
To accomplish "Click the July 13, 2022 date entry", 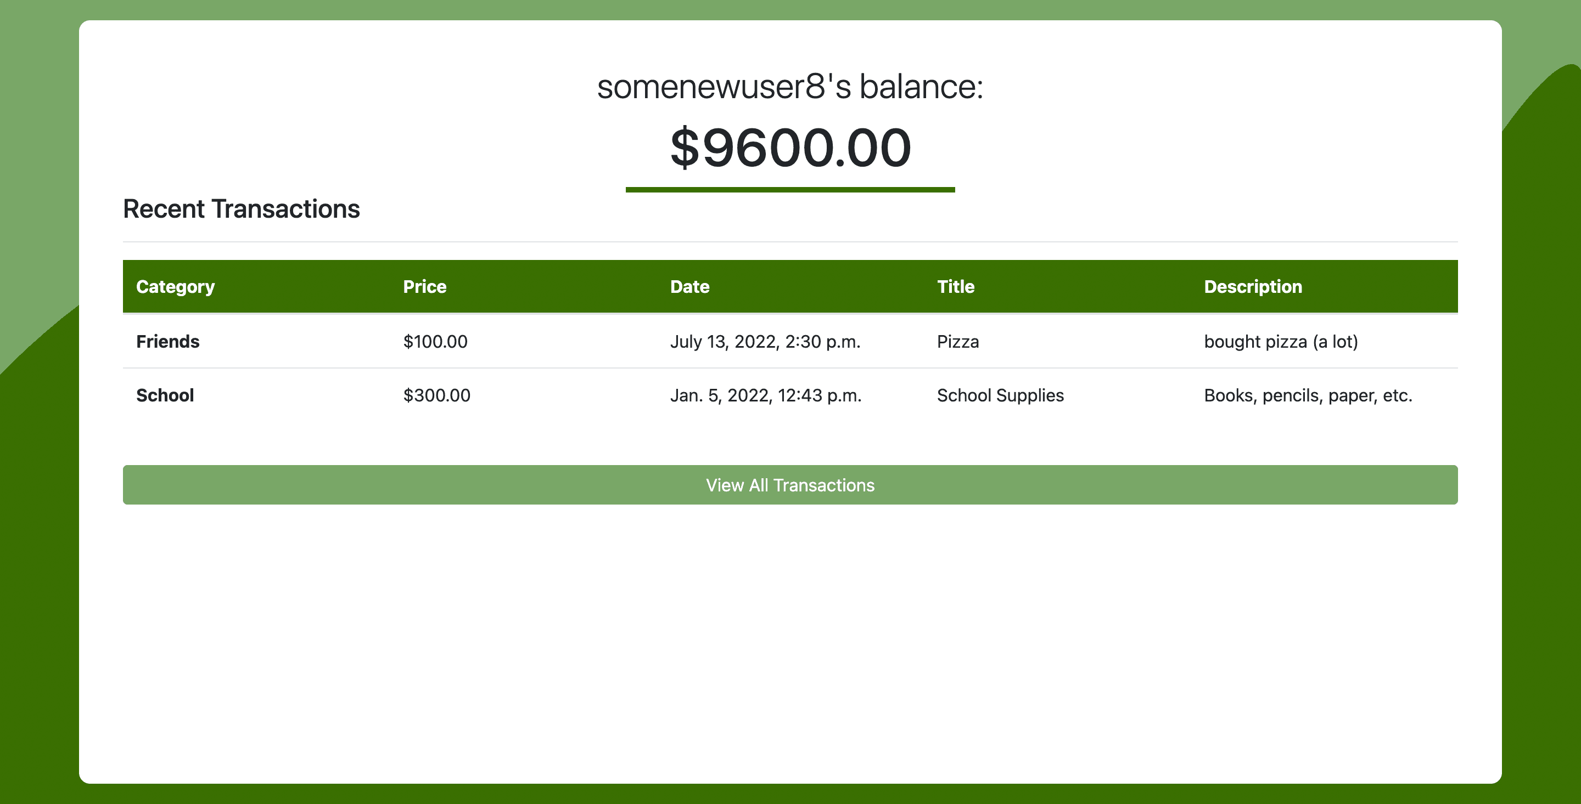I will [x=766, y=342].
